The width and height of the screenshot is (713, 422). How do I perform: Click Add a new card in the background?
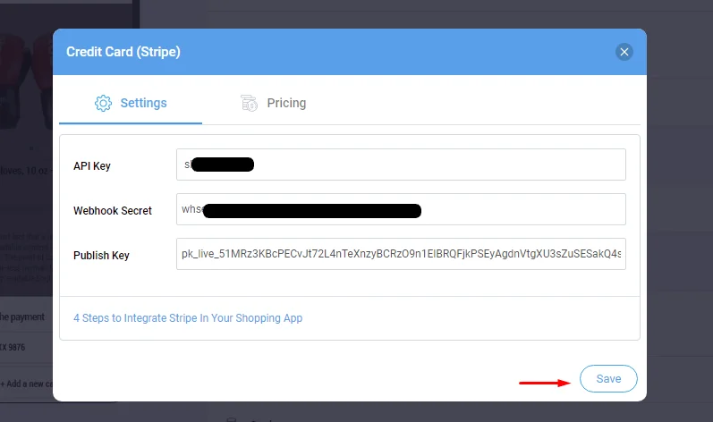click(x=26, y=384)
